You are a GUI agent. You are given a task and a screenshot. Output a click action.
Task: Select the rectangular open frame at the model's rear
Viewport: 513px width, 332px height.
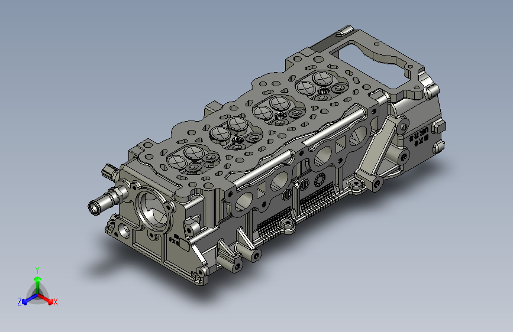tap(376, 66)
